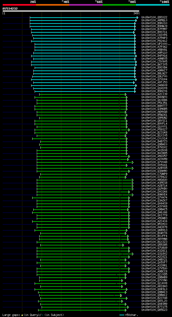
Task: Select the UniRef100_Q318V2 label
Action: click(x=154, y=254)
